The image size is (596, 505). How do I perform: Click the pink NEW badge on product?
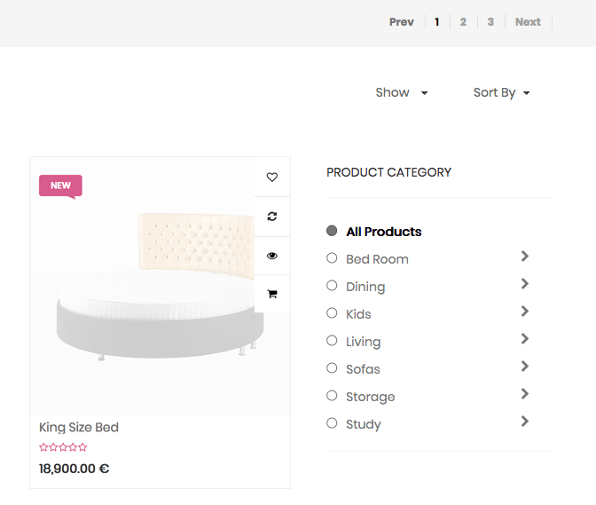[60, 185]
